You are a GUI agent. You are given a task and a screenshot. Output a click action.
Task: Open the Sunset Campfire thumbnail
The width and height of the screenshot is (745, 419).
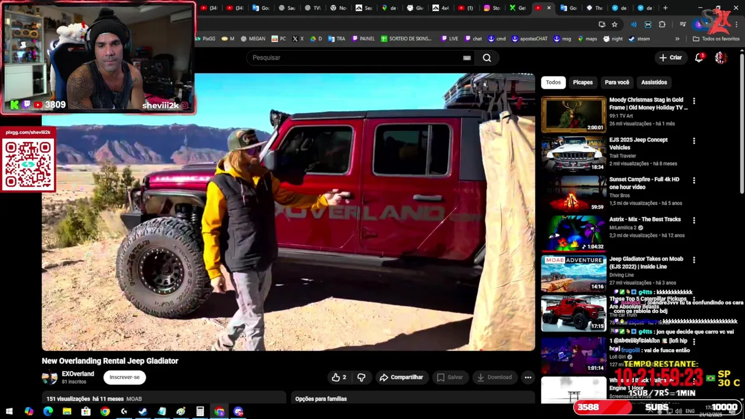[574, 194]
